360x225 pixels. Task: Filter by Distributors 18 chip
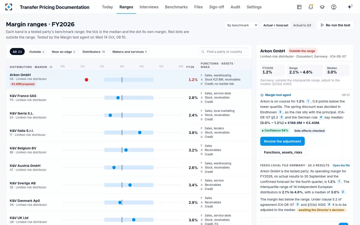pyautogui.click(x=94, y=52)
